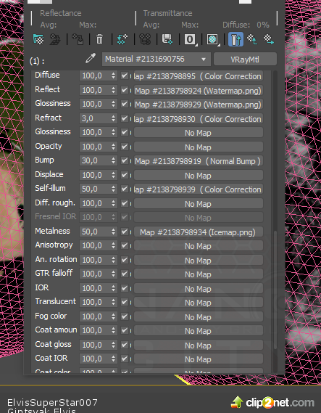This screenshot has width=321, height=413.
Task: Click No Map button for An. rotation
Action: [199, 261]
